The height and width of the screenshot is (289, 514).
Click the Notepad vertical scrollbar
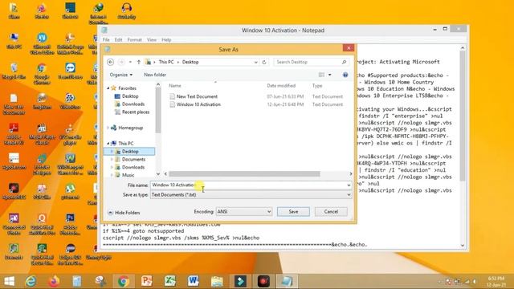pos(463,116)
